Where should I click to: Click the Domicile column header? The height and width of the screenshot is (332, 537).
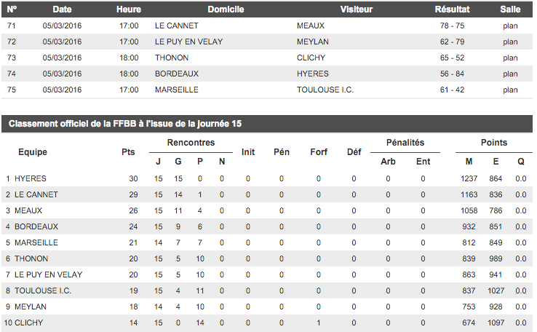pyautogui.click(x=226, y=9)
